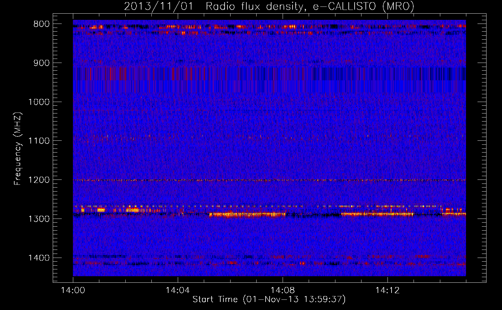The image size is (502, 310).
Task: Click the thin 1200 MHz interference line
Action: [269, 180]
